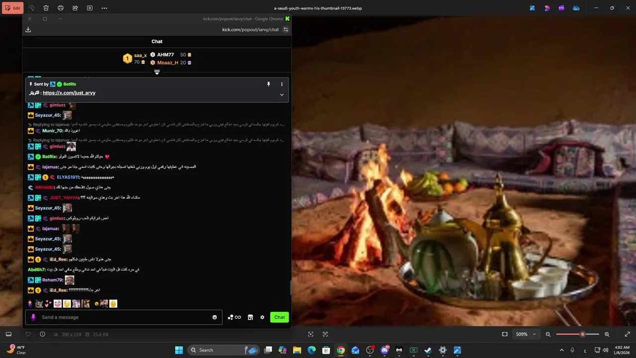Open the Kick shop storefront icon
The image size is (636, 358).
click(x=250, y=317)
